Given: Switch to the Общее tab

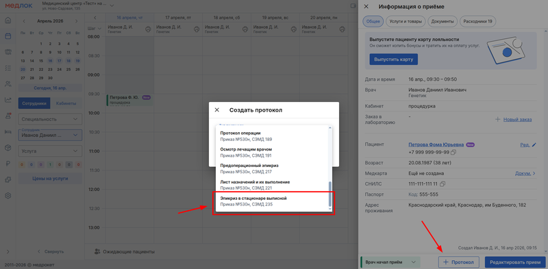Looking at the screenshot, I should (x=373, y=22).
